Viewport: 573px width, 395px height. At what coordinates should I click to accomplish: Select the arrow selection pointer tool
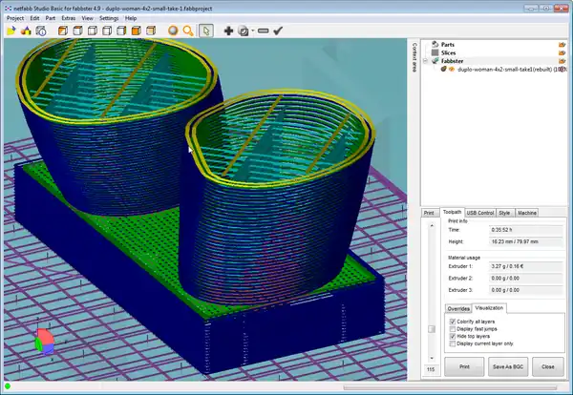coord(206,31)
